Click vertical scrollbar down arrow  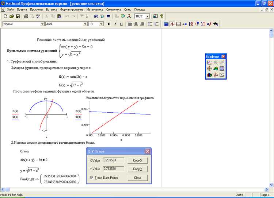click(271, 185)
